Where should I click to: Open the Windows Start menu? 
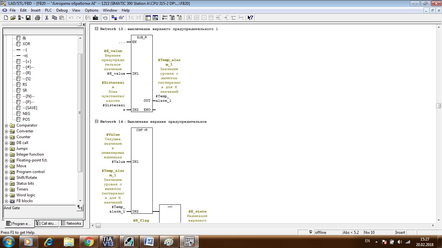(8, 242)
